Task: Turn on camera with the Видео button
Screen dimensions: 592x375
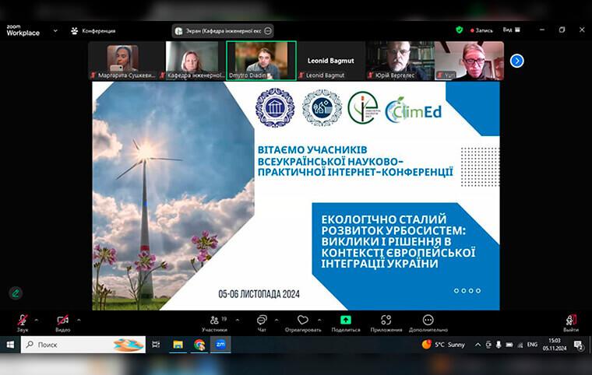Action: 62,324
